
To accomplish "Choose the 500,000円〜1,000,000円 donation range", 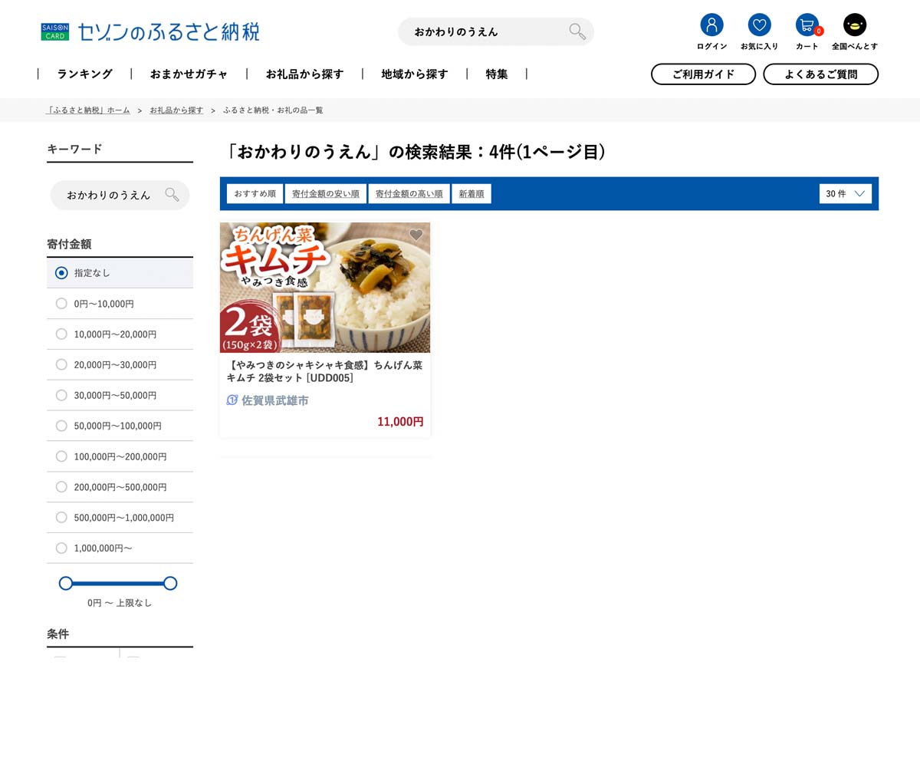I will [x=61, y=517].
